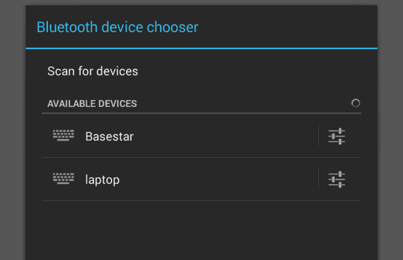Click the Bluetooth device chooser title
This screenshot has height=260, width=403.
pos(118,27)
